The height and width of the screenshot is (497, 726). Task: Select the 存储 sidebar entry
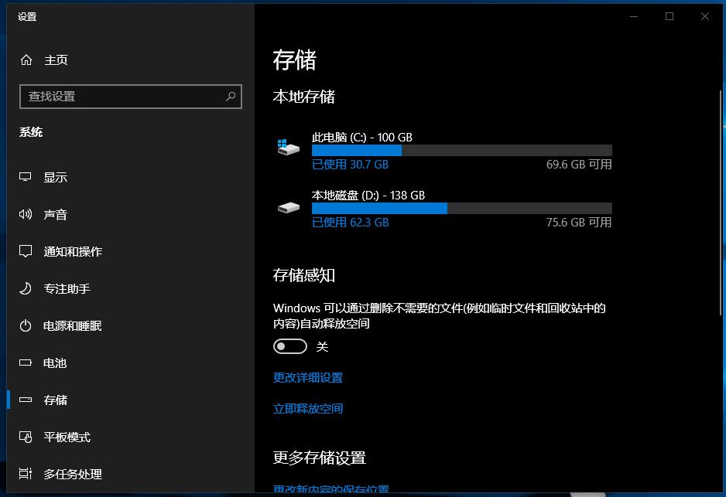pos(56,400)
